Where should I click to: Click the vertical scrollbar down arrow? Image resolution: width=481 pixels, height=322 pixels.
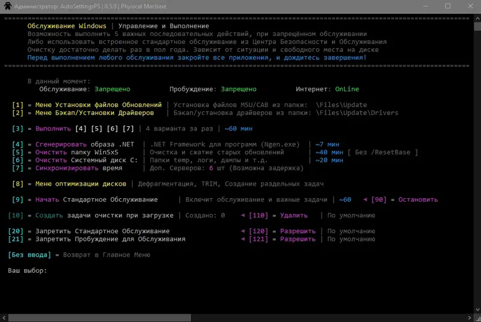477,310
